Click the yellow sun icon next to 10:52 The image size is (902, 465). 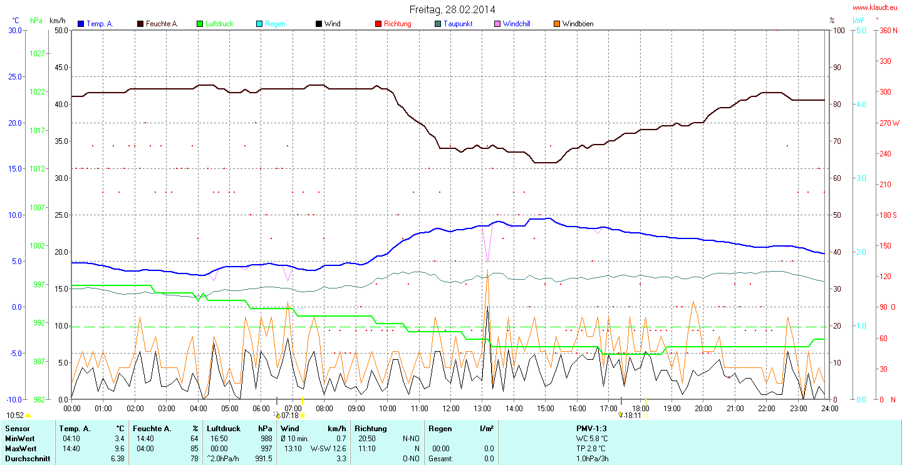point(28,416)
